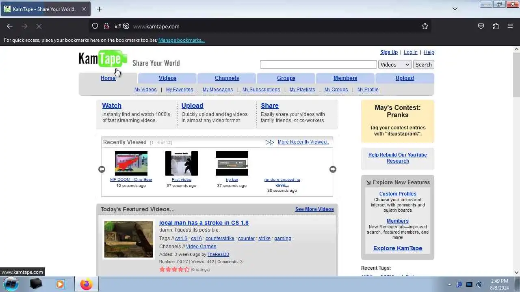The height and width of the screenshot is (292, 520).
Task: Click the KamTape logo
Action: pyautogui.click(x=103, y=59)
